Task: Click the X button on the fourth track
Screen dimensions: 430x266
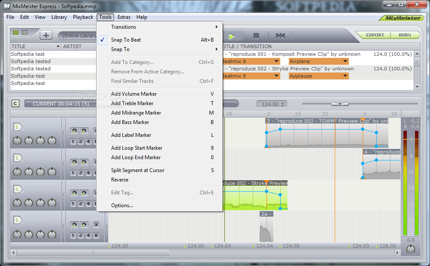Action: tap(96, 224)
